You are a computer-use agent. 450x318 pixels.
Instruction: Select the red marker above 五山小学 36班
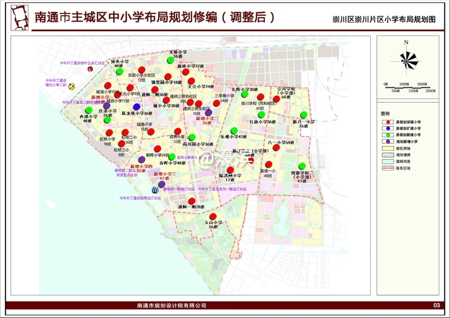[x=213, y=216]
